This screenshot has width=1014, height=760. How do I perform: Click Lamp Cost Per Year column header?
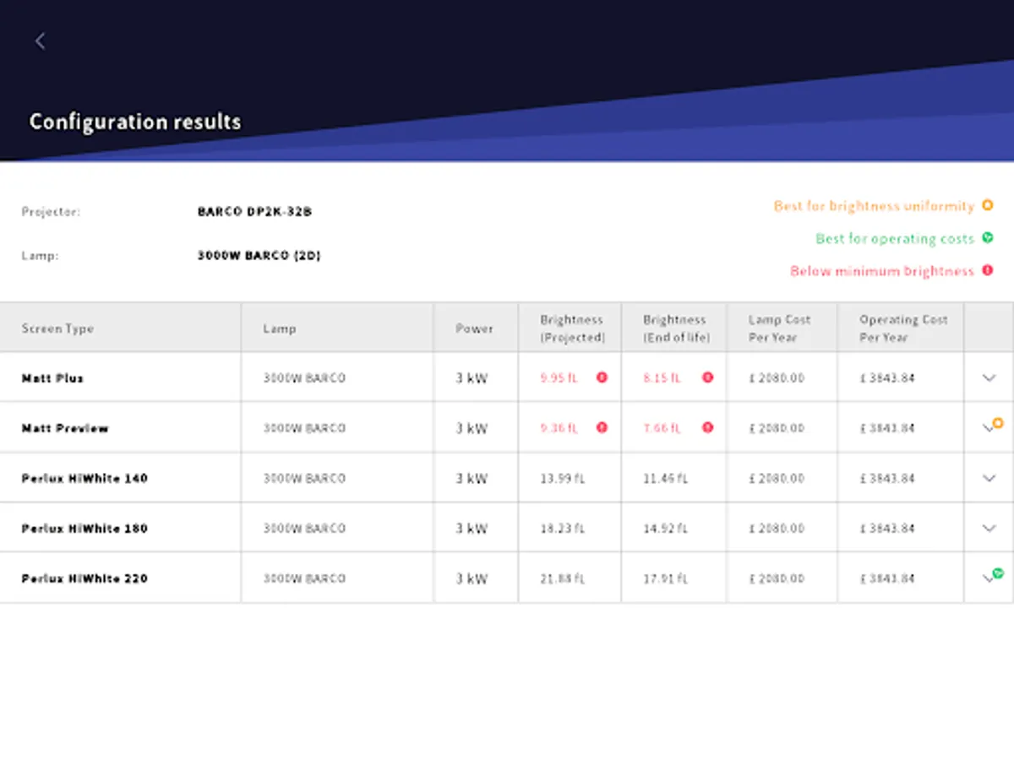(x=779, y=328)
